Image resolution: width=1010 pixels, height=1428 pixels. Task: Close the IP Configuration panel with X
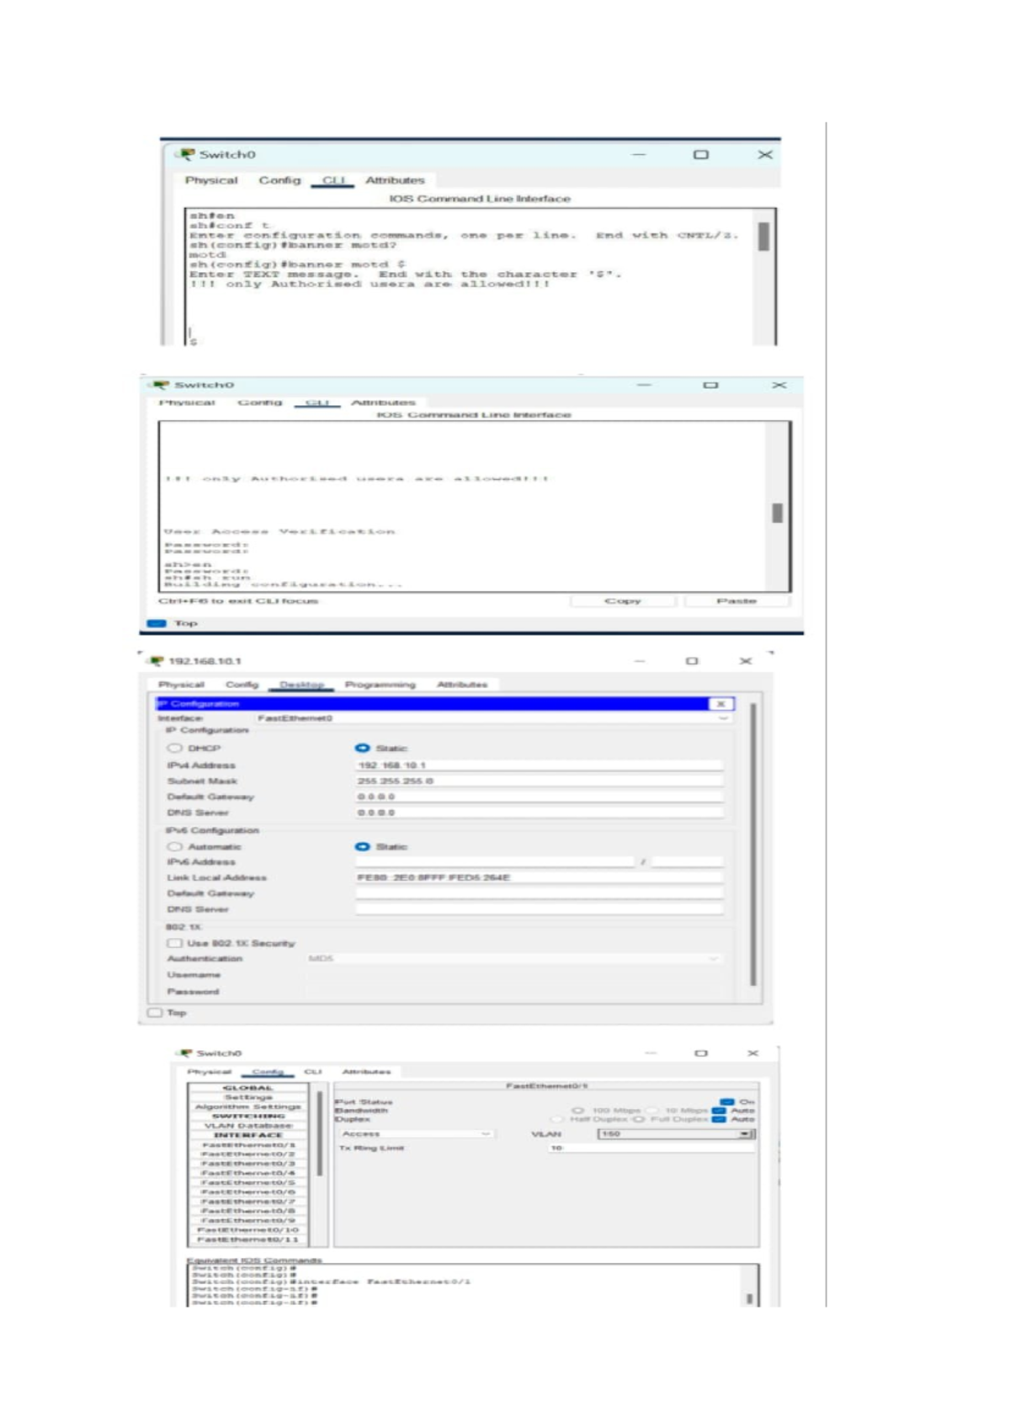[720, 703]
